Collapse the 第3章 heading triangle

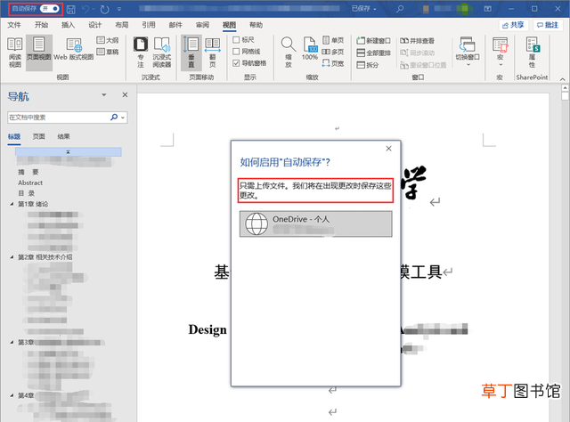pyautogui.click(x=12, y=343)
